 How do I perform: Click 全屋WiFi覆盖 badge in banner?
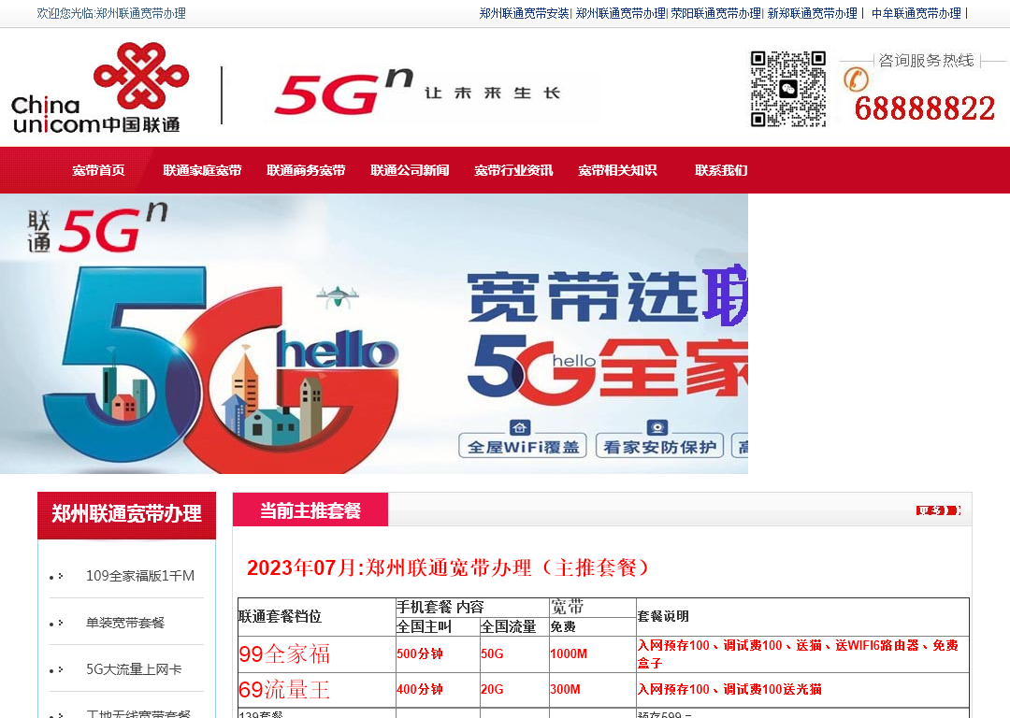click(x=523, y=439)
